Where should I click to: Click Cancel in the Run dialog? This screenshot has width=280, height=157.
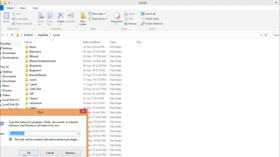tap(49, 153)
